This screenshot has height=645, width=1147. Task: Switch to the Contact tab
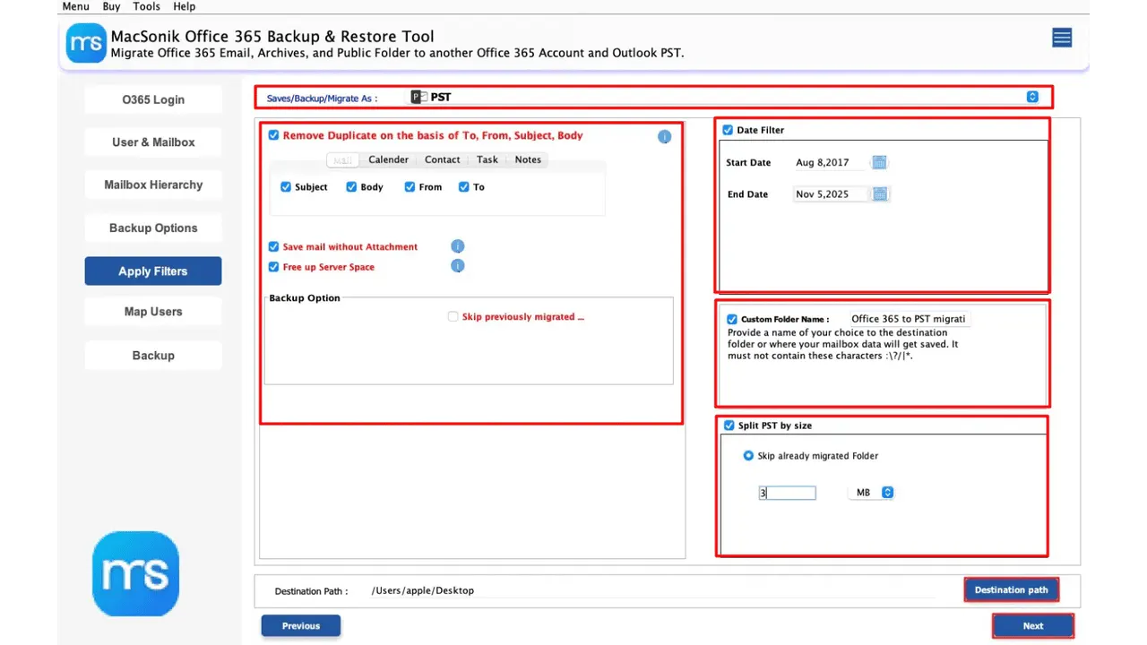[x=442, y=159]
